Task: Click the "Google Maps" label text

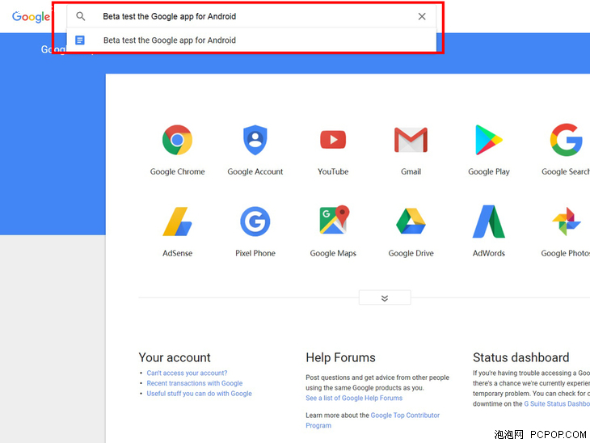Action: click(x=333, y=253)
